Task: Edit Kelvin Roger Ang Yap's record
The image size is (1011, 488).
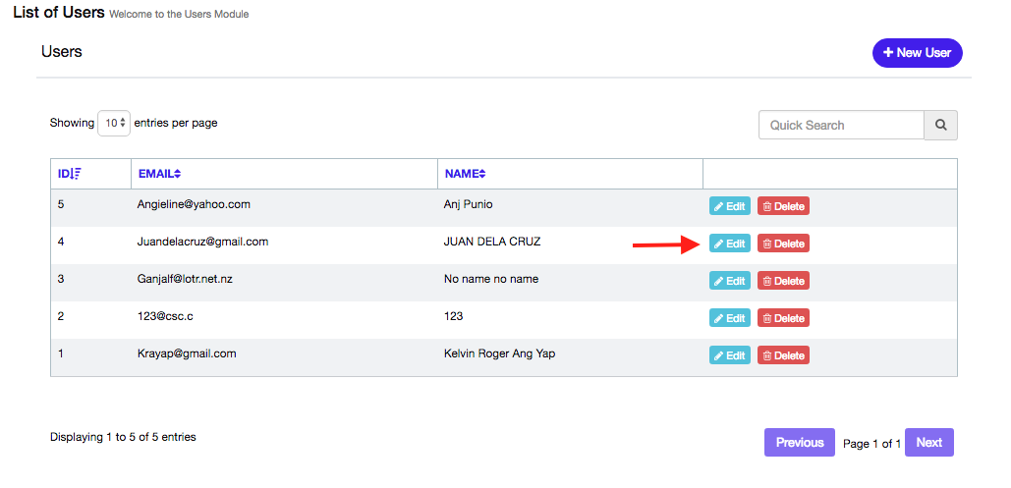Action: pos(729,355)
